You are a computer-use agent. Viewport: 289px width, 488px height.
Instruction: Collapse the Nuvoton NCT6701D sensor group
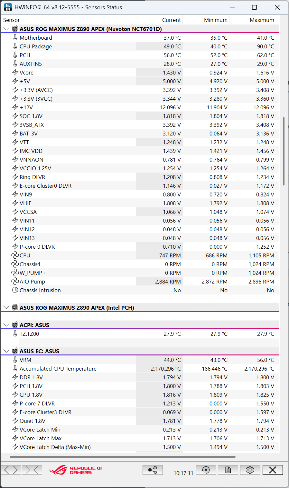pos(6,29)
